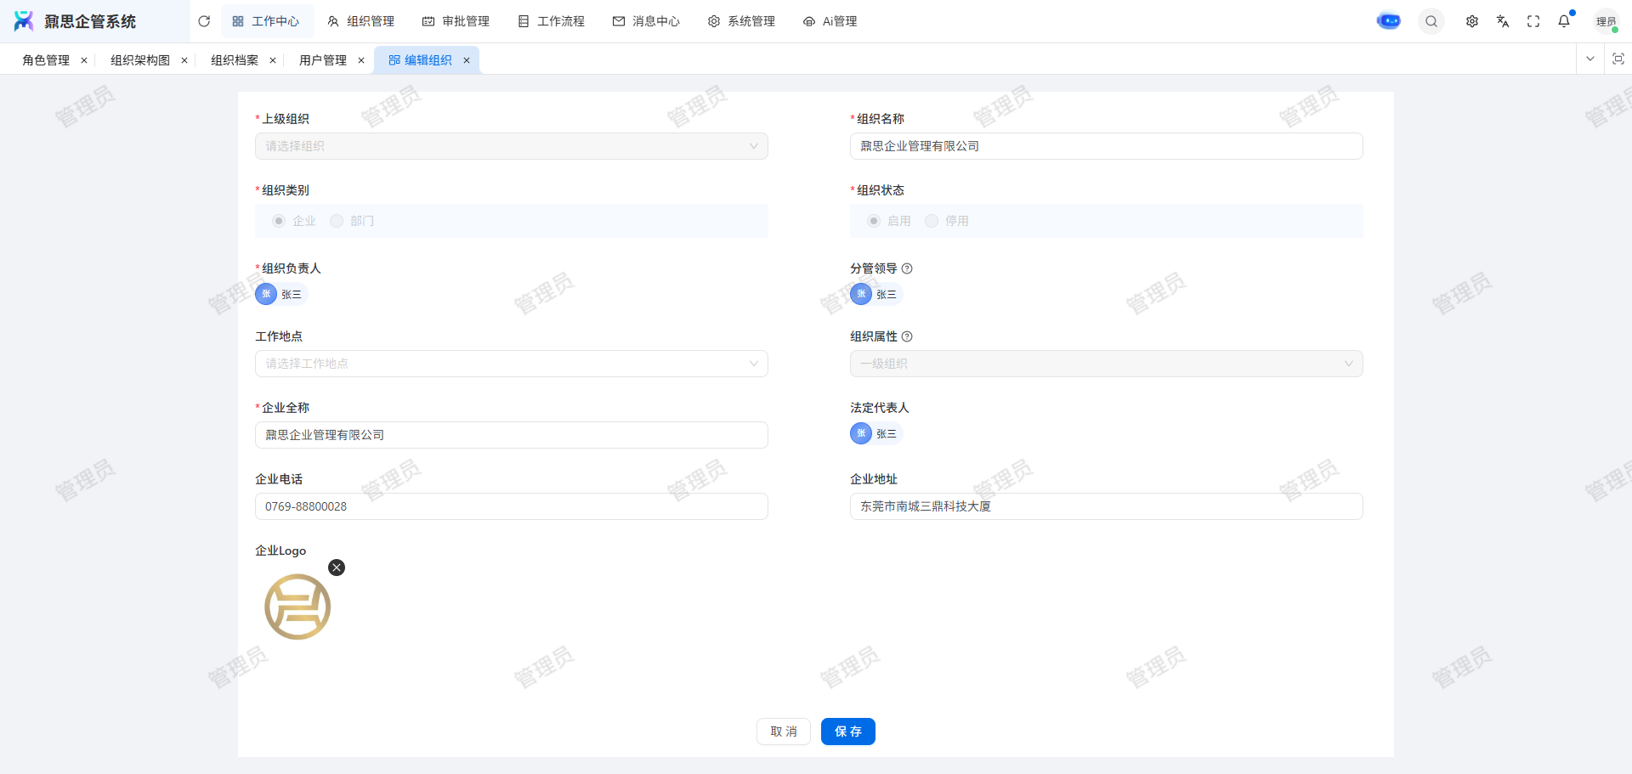Open the AI assistant robot icon

(x=1388, y=21)
